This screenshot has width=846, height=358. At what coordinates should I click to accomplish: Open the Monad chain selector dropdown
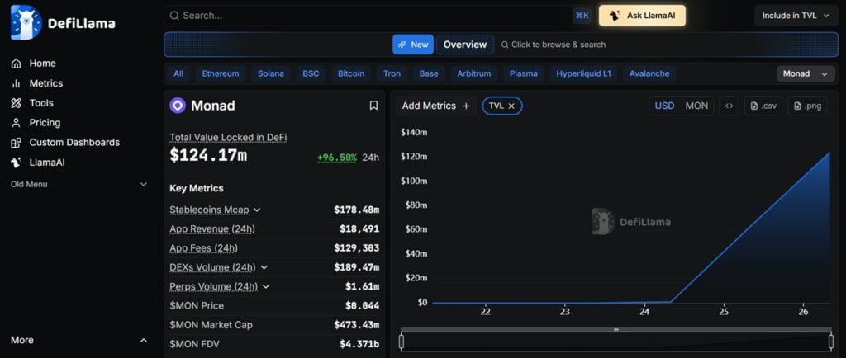tap(805, 73)
